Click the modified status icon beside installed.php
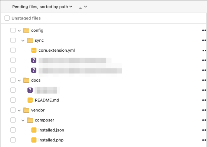Viewport: 207px width, 147px height. (34, 140)
